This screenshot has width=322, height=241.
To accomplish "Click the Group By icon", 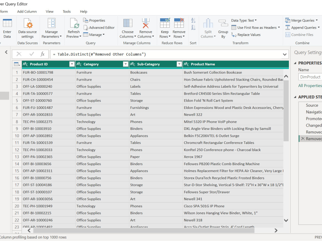I will [x=223, y=23].
